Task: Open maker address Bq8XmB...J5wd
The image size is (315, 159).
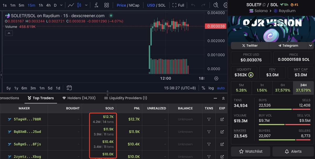Action: (27, 132)
